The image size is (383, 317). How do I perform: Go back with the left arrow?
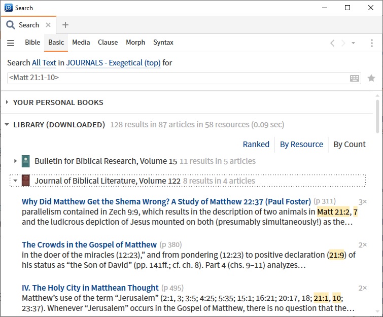click(332, 43)
